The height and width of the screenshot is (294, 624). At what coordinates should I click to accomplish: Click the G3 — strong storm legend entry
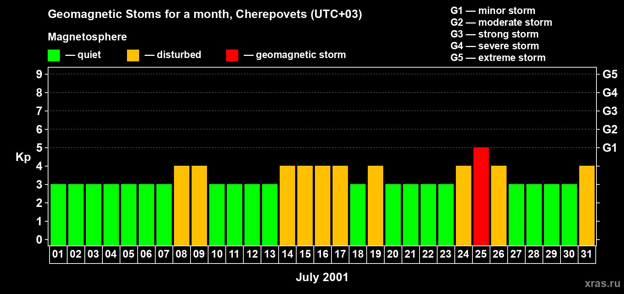click(494, 34)
